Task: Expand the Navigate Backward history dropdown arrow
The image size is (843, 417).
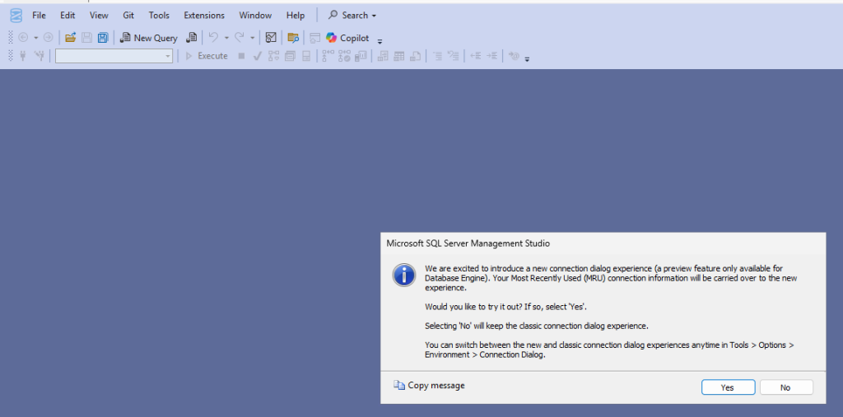Action: coord(36,38)
